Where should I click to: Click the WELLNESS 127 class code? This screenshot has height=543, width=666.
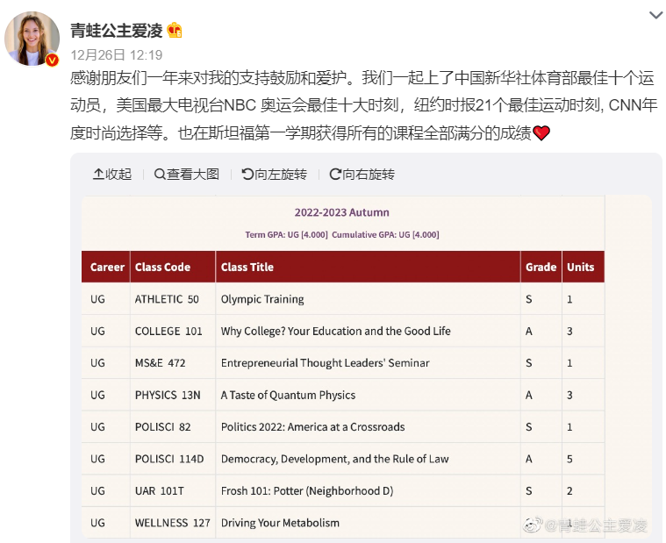(x=173, y=523)
